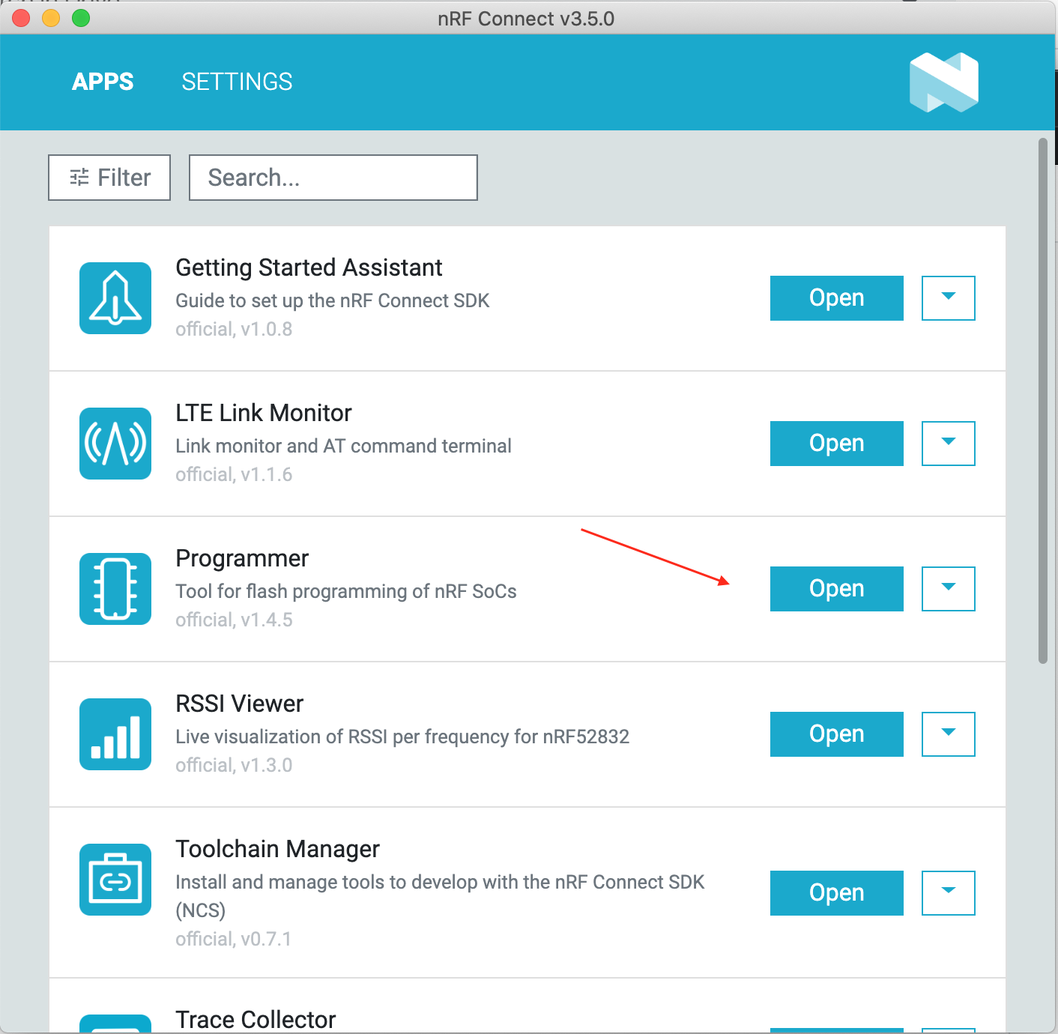Open the Programmer app
Screen dimensions: 1058x1034
tap(836, 589)
